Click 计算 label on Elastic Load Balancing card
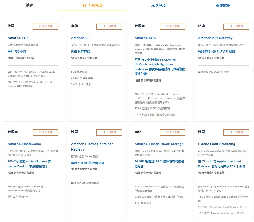The height and width of the screenshot is (222, 254). (x=201, y=132)
